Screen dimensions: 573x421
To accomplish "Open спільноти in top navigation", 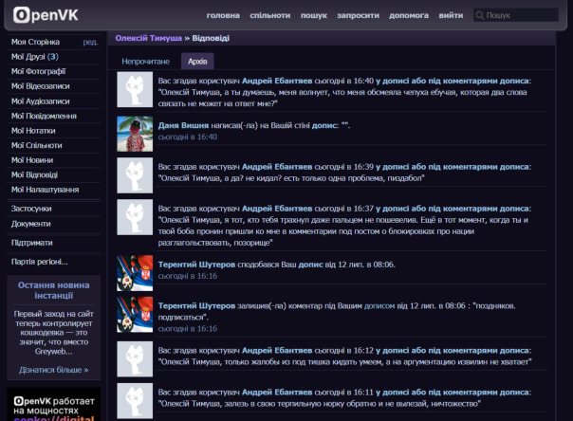I will [270, 15].
